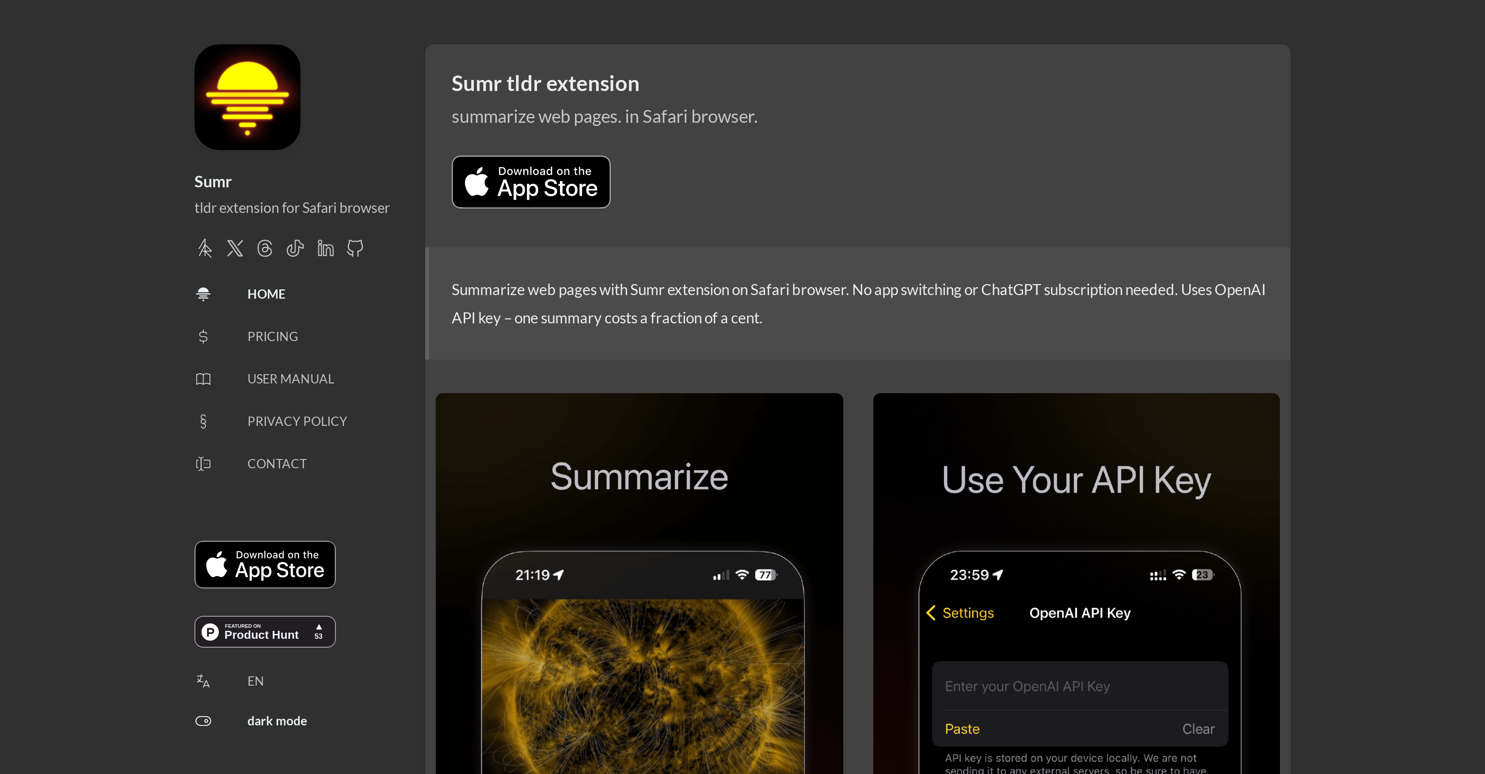
Task: Open the X (Twitter) profile icon
Action: point(235,248)
